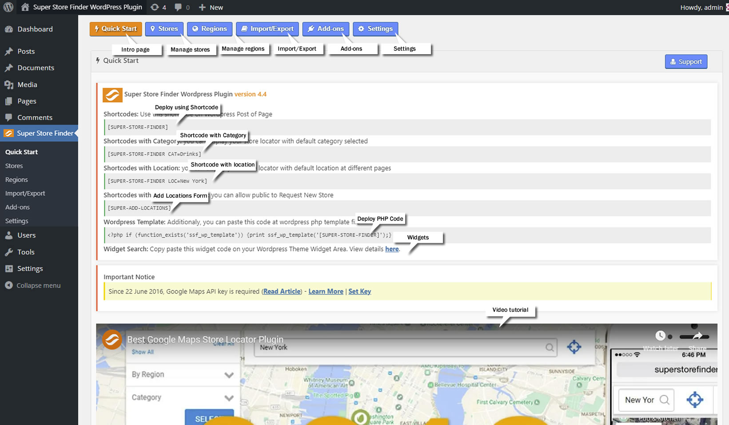Go to the Add-ons tab
729x425 pixels.
tap(326, 29)
